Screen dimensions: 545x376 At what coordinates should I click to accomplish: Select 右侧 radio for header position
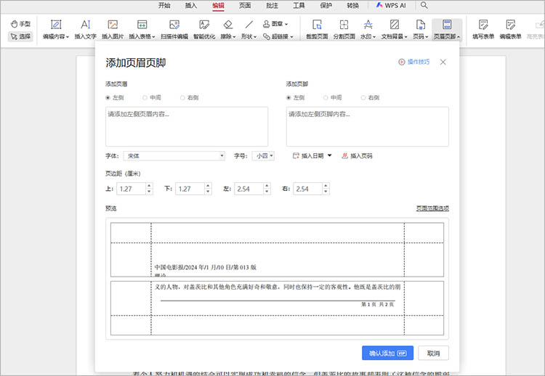coord(184,97)
